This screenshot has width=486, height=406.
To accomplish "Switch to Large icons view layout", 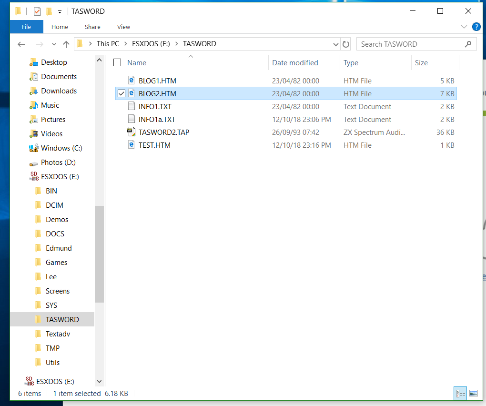I will (x=474, y=394).
